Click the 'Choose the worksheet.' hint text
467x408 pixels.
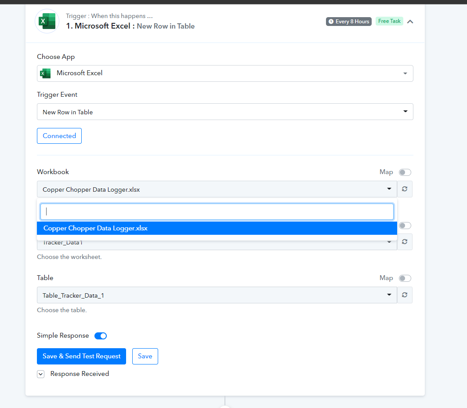(x=69, y=257)
